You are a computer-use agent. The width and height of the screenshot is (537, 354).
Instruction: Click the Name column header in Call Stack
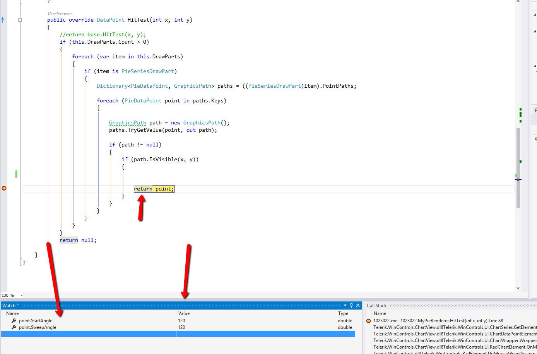380,313
